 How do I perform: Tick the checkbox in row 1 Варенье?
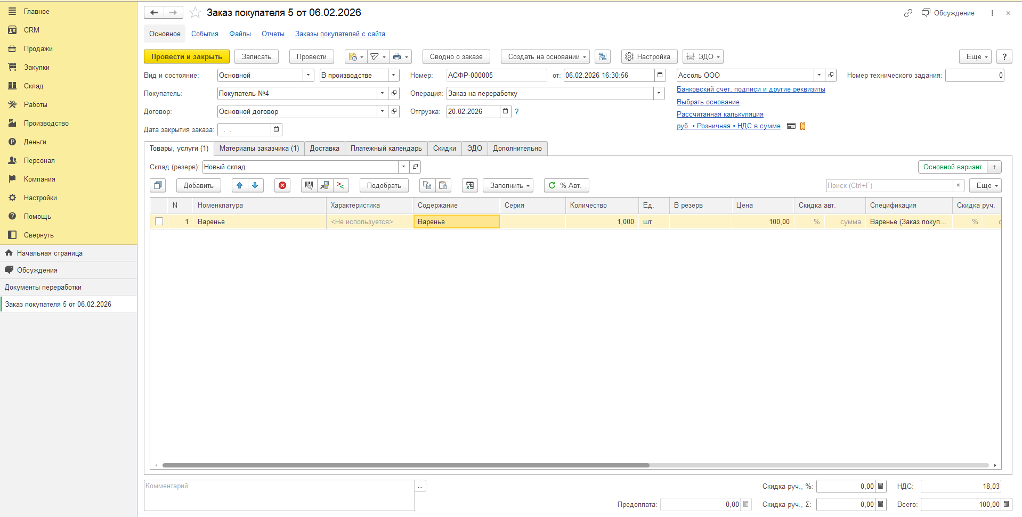(x=159, y=221)
